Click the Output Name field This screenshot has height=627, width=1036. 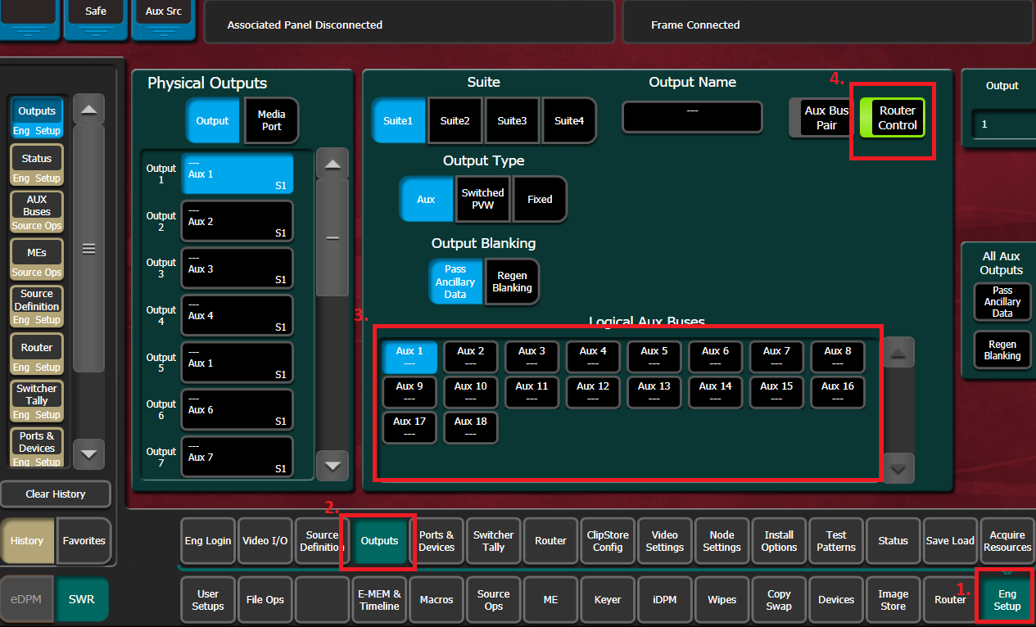pyautogui.click(x=692, y=116)
